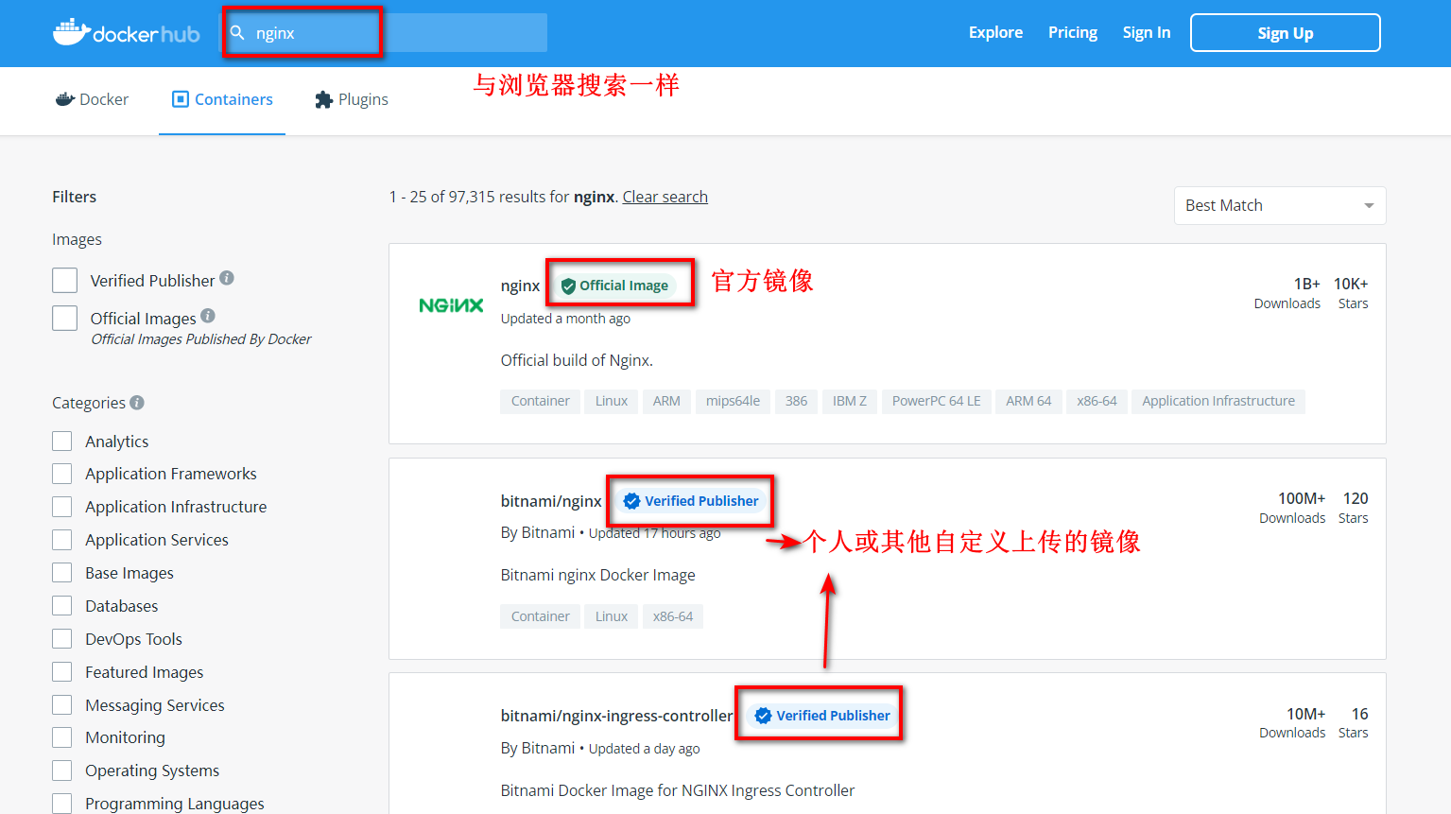Click the Clear search link
1451x814 pixels.
click(665, 197)
